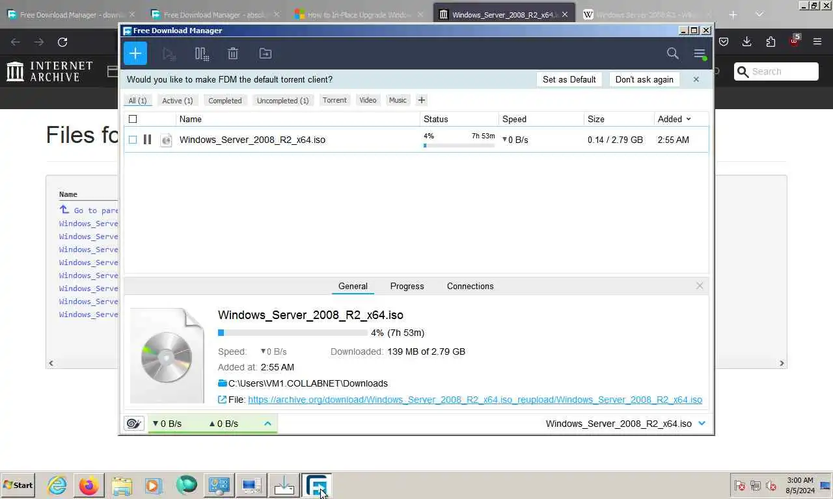Image resolution: width=833 pixels, height=499 pixels.
Task: Open Free Download Manager hamburger menu
Action: [x=700, y=54]
